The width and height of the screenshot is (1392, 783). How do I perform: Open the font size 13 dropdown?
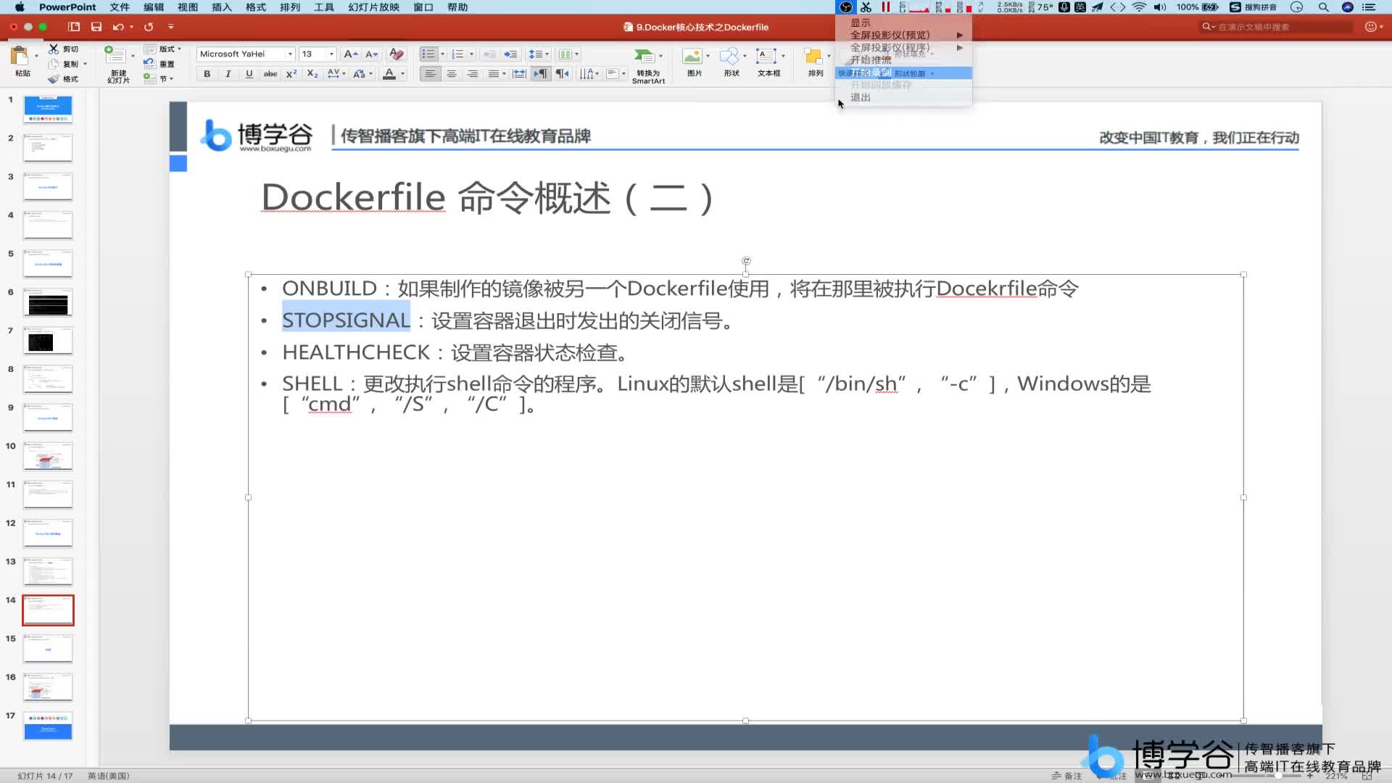click(332, 54)
